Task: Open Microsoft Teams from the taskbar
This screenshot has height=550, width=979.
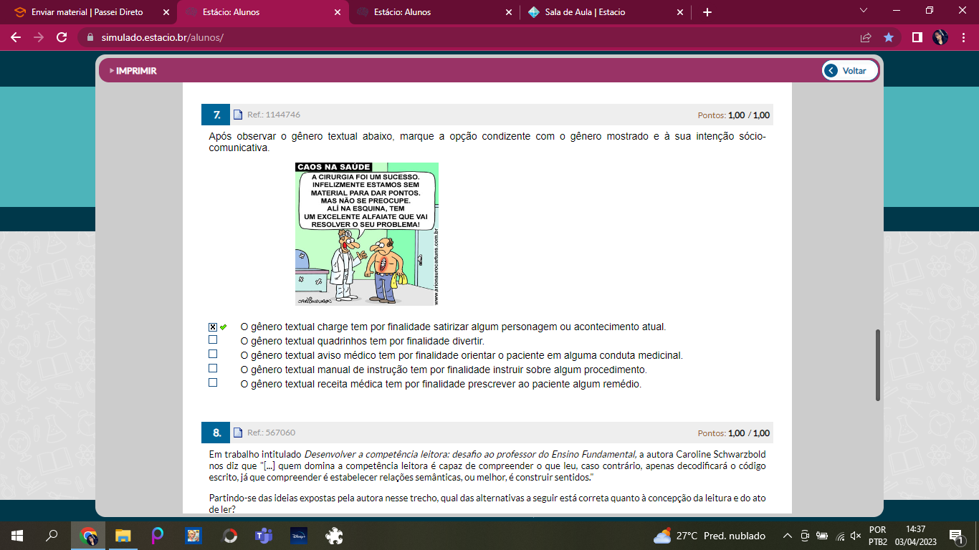Action: pos(264,536)
